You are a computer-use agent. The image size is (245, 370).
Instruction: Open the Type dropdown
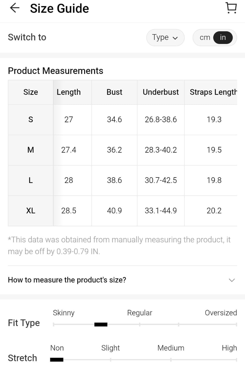(165, 38)
